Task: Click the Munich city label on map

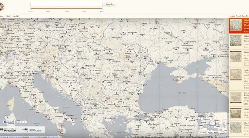Action: (x=28, y=49)
